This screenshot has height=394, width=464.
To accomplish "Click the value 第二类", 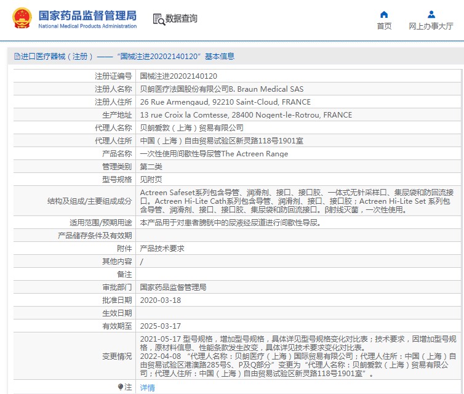I will coord(151,167).
